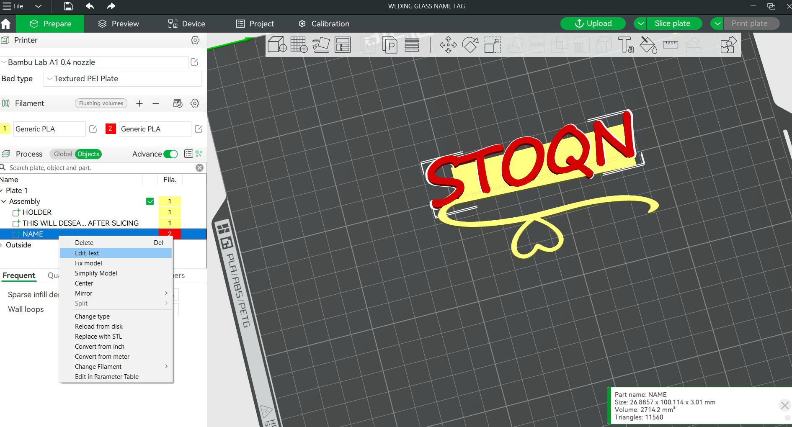This screenshot has height=427, width=792.
Task: Switch to the Preview tab
Action: click(119, 24)
